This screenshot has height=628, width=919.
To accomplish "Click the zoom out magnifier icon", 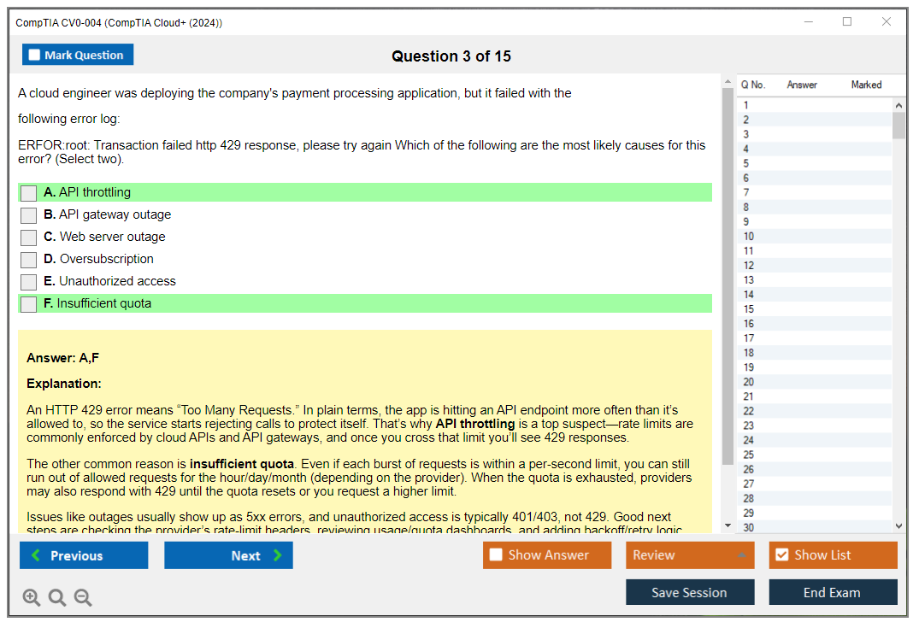I will pos(83,597).
